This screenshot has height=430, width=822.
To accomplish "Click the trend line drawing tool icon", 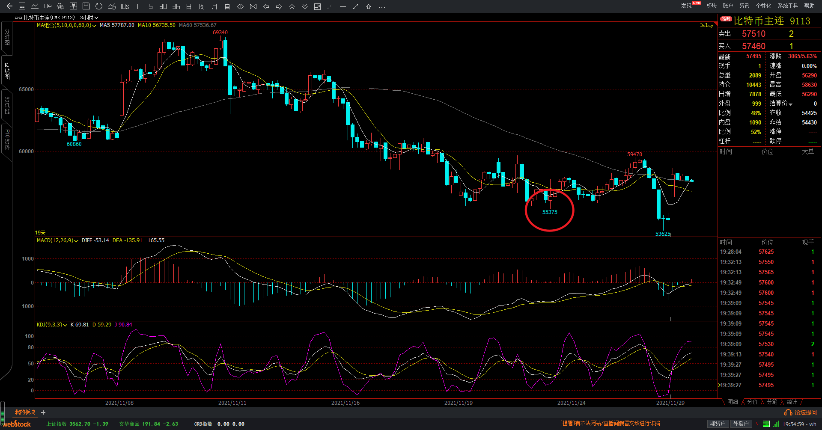I will coord(356,6).
